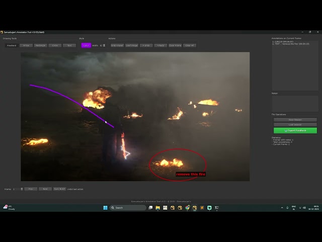Click the Width spinner arrows

click(x=104, y=45)
